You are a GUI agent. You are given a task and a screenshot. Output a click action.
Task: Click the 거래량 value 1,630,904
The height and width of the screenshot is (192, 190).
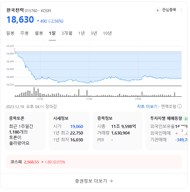point(120,133)
